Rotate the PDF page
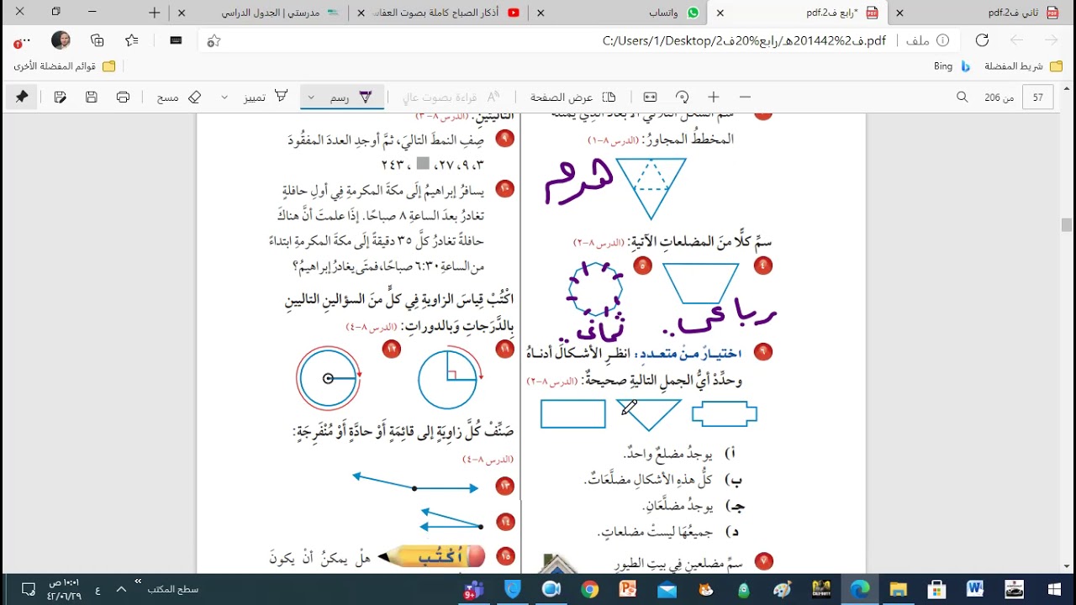Screen dimensions: 1076x605 (x=683, y=97)
